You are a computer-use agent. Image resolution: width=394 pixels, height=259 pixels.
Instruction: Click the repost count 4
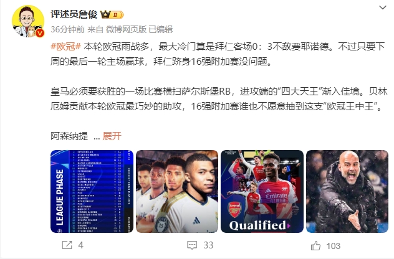click(80, 245)
